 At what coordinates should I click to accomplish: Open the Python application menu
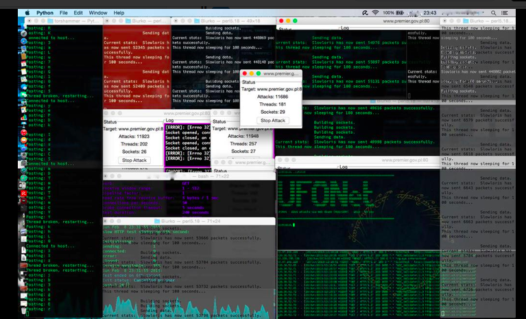click(x=45, y=13)
